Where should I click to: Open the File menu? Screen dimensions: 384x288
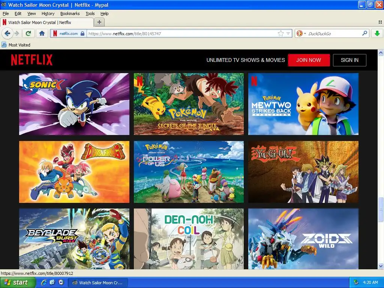[6, 13]
